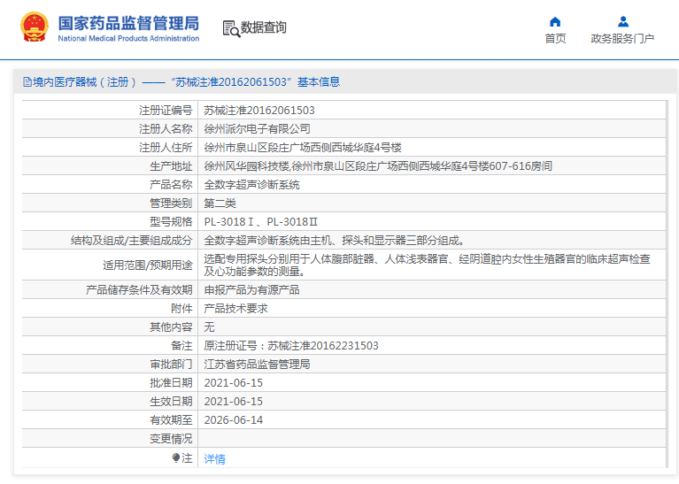
Task: Open the 数据查询 menu label
Action: (x=264, y=28)
